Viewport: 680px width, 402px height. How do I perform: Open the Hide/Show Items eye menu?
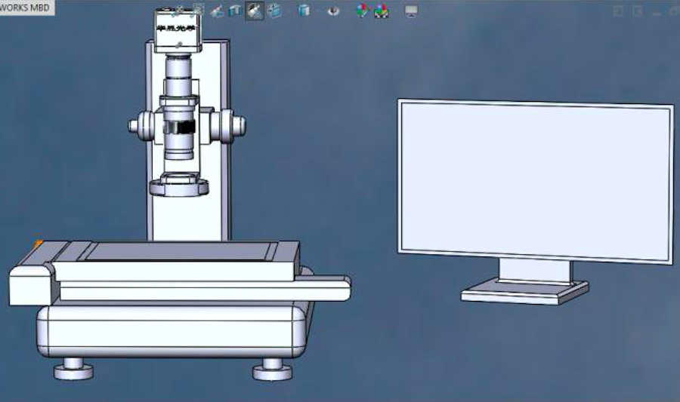pos(333,11)
